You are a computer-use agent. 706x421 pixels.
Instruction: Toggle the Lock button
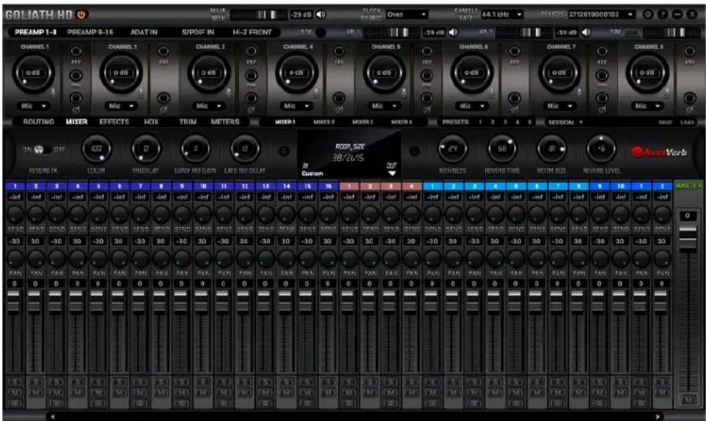pyautogui.click(x=320, y=33)
